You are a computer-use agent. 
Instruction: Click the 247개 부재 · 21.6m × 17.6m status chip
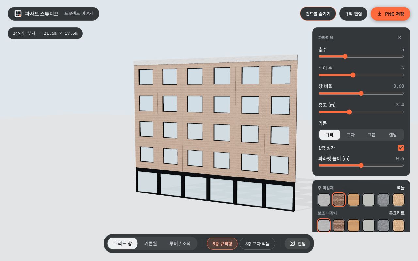tap(45, 33)
